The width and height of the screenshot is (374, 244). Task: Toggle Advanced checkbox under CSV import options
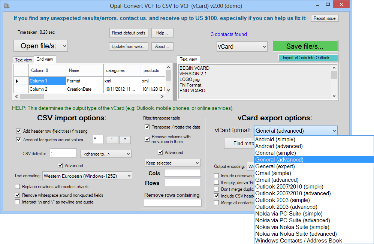click(60, 165)
